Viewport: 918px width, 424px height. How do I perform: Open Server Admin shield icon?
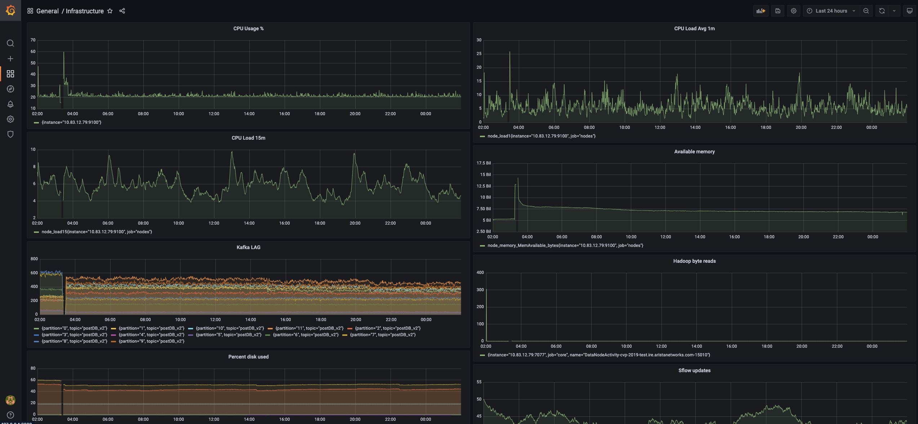click(10, 134)
